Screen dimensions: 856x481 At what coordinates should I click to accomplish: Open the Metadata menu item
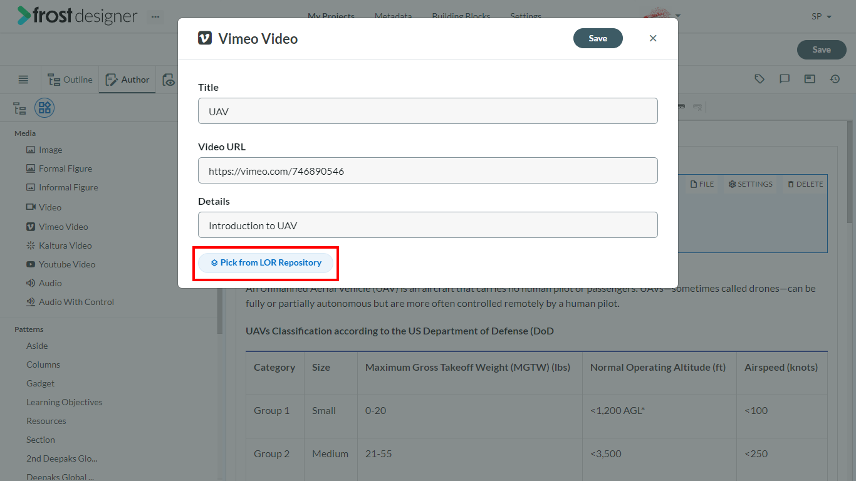[393, 16]
